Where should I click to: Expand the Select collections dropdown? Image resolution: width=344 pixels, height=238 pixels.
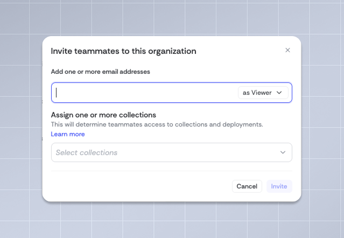tap(172, 152)
